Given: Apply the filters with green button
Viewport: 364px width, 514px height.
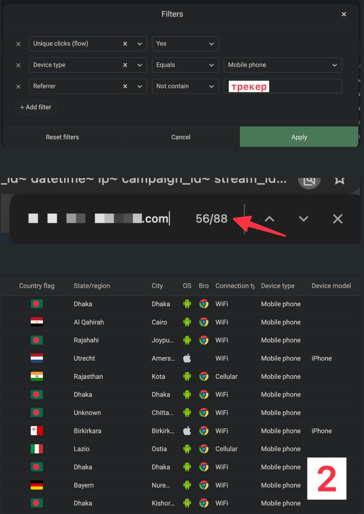Looking at the screenshot, I should 299,137.
